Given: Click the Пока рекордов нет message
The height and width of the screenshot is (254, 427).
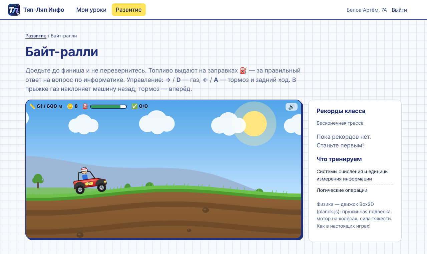Looking at the screenshot, I should coord(344,141).
